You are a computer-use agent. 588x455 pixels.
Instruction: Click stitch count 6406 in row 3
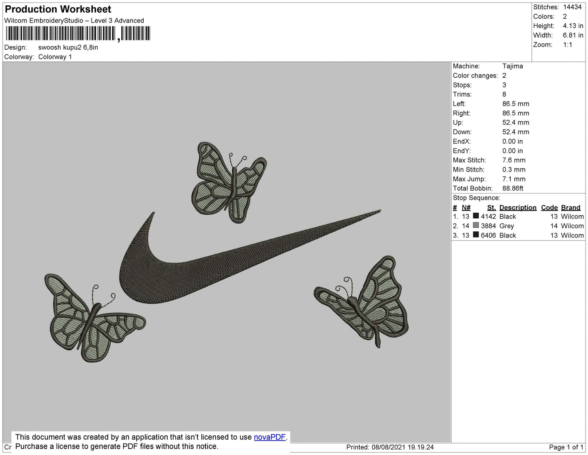tap(488, 235)
